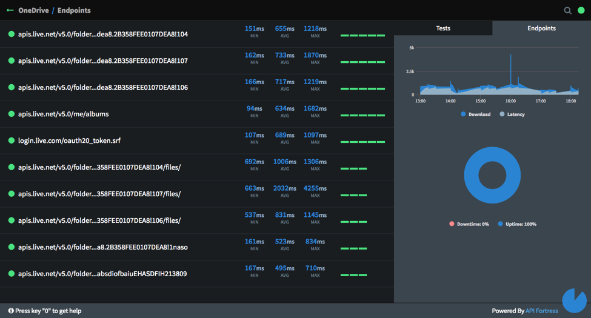Click status dot of !107/files/ endpoint
Screen dimensions: 591x318
click(x=12, y=194)
